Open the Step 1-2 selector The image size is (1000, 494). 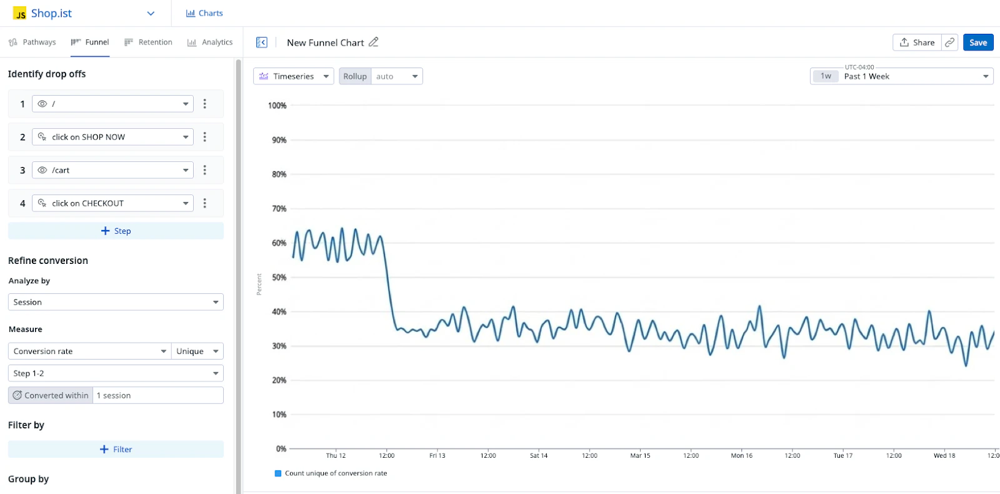pyautogui.click(x=116, y=373)
